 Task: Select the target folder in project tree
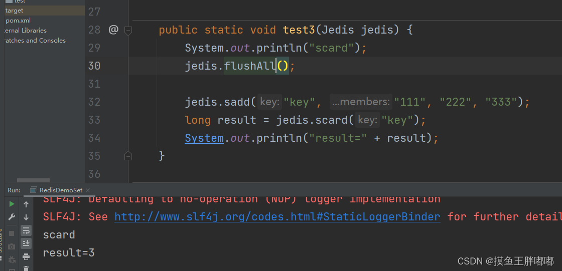[x=15, y=11]
